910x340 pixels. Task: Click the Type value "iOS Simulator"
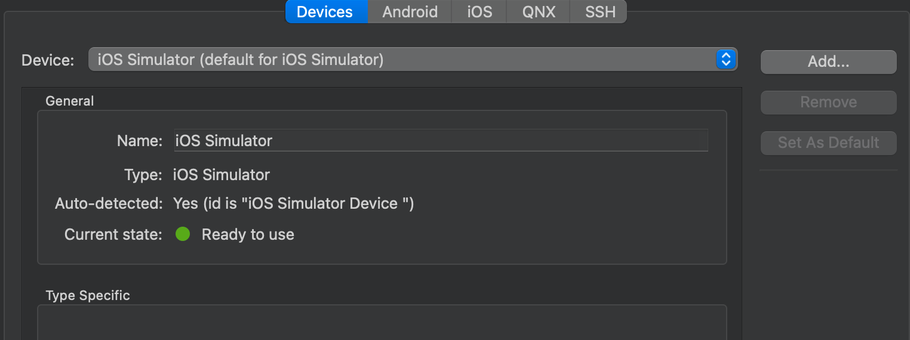(222, 175)
